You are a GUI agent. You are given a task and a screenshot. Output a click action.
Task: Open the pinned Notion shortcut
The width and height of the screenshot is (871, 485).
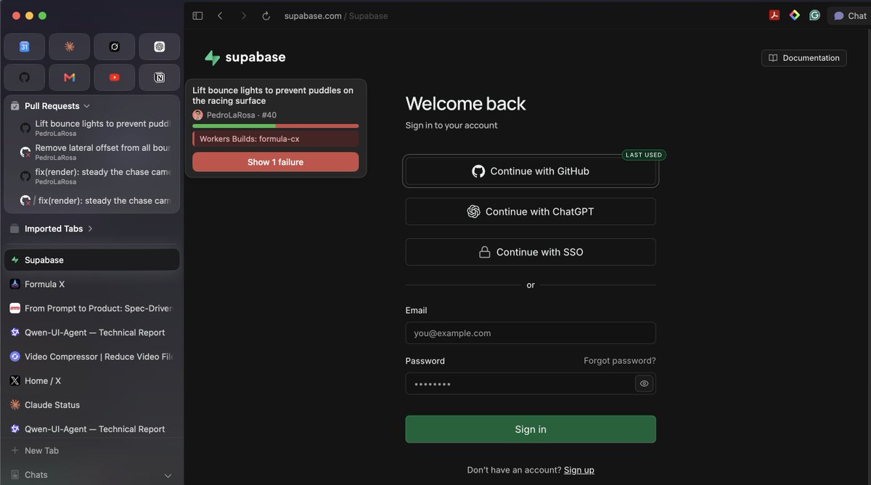tap(160, 77)
